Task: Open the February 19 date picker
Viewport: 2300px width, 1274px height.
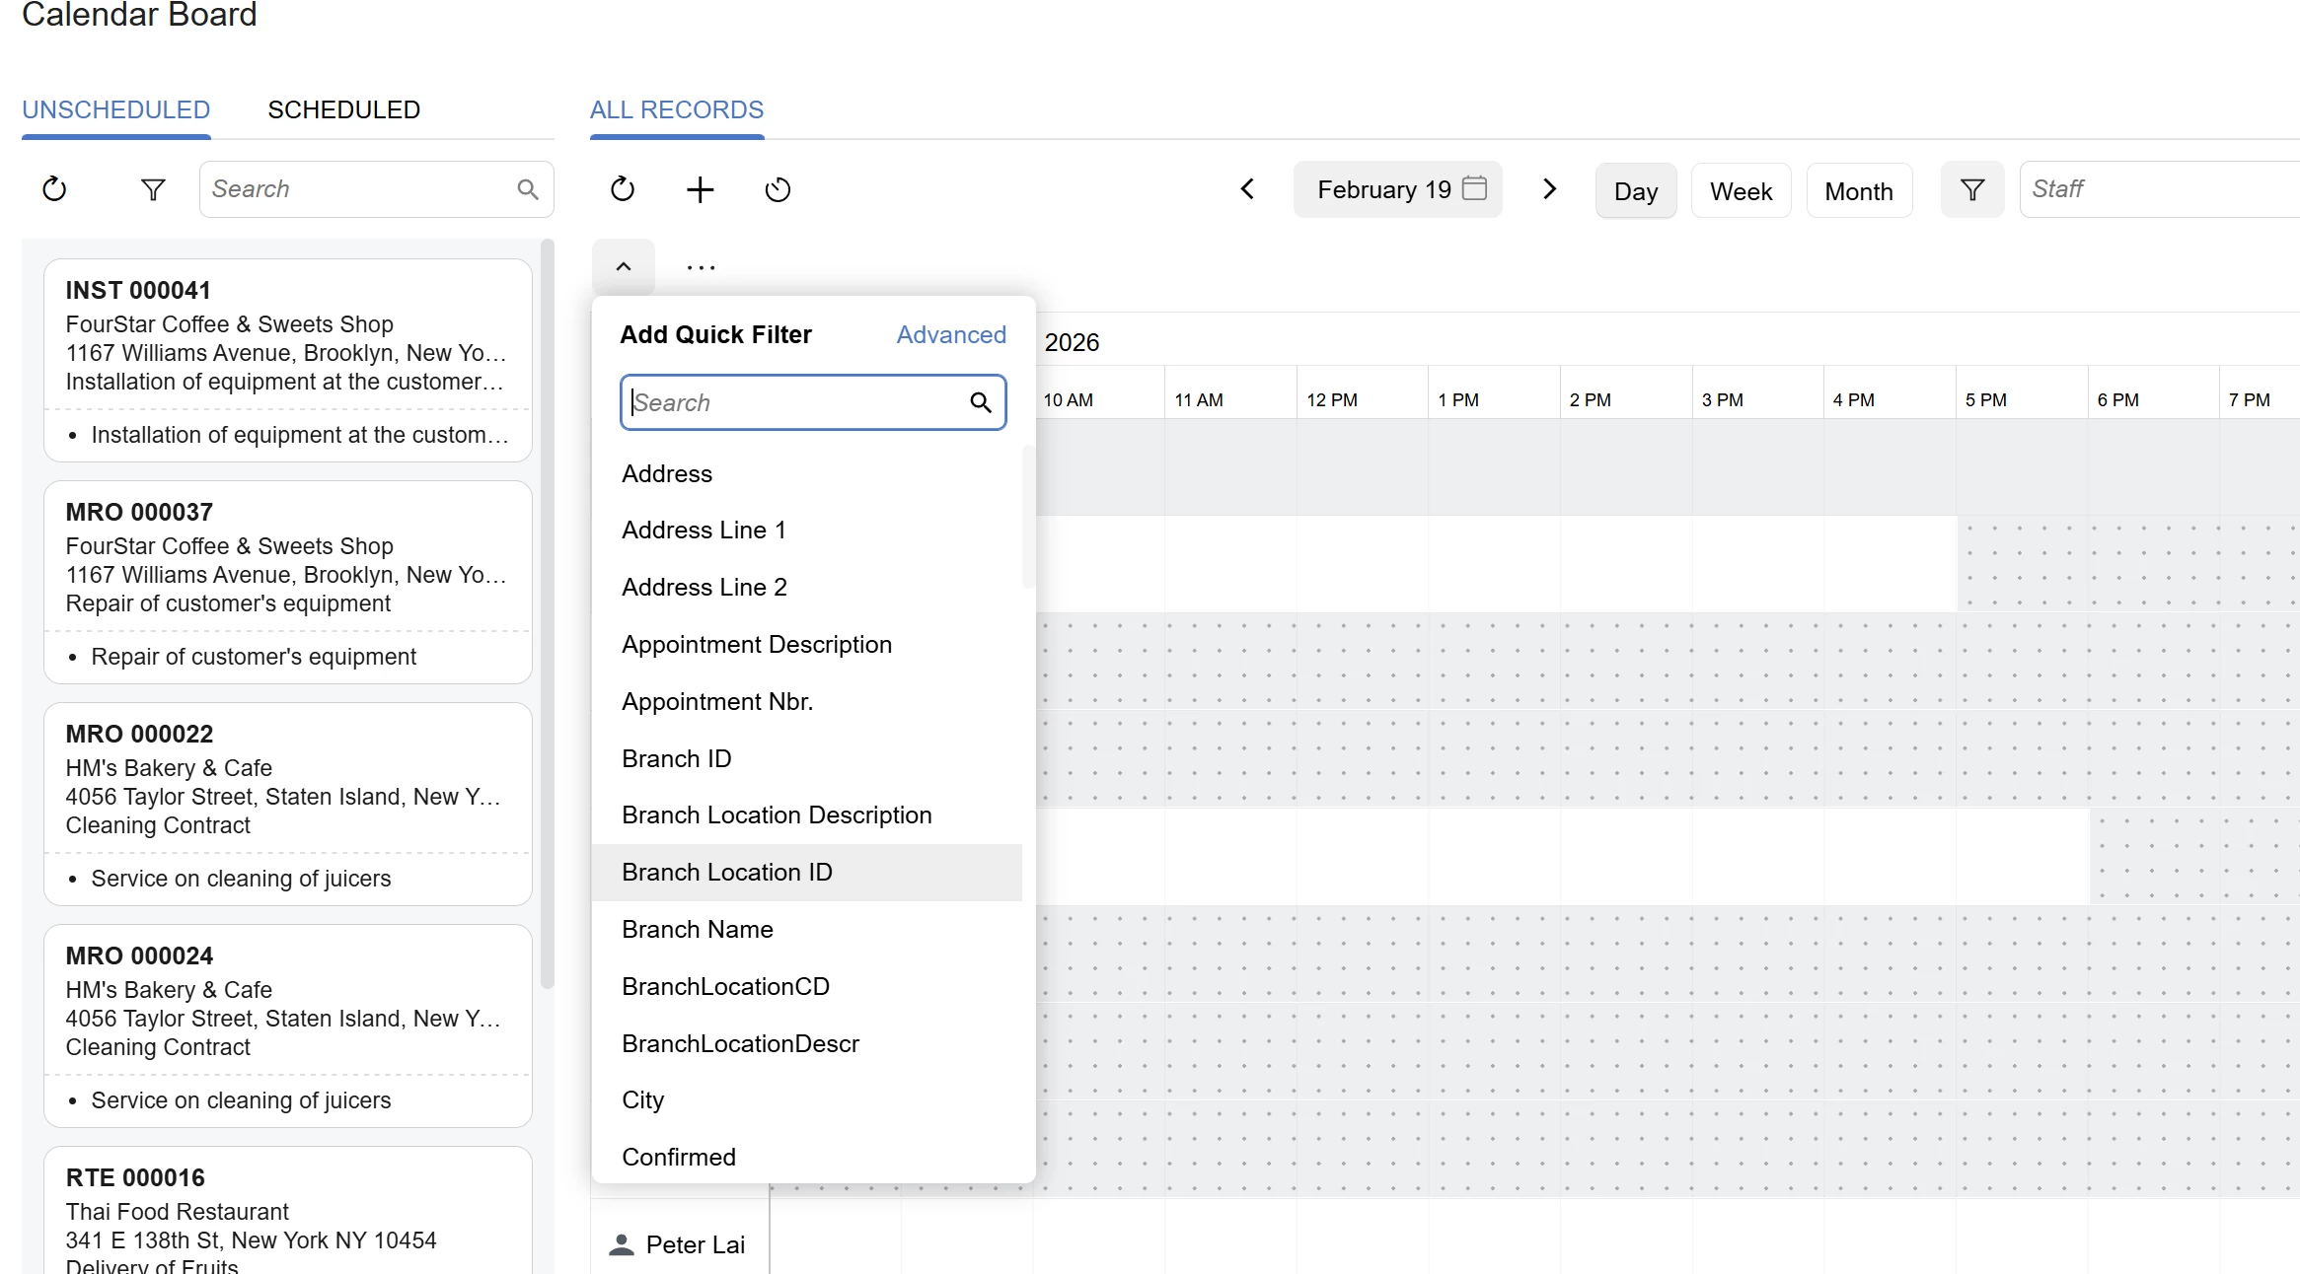Action: [1397, 189]
